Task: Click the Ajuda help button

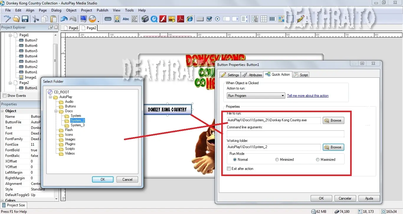Action: (369, 198)
